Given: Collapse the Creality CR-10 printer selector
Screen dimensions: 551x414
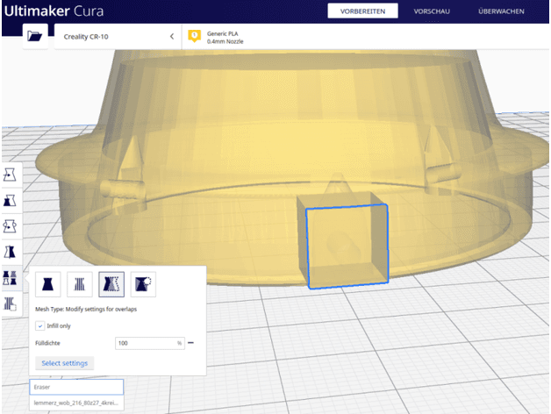Looking at the screenshot, I should pos(172,36).
